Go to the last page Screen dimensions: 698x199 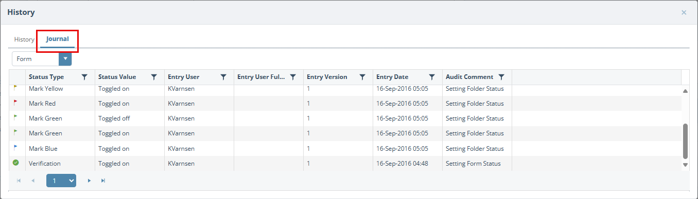click(x=103, y=181)
